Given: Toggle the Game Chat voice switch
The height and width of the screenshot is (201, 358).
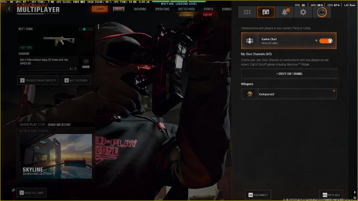Looking at the screenshot, I should click(x=326, y=41).
